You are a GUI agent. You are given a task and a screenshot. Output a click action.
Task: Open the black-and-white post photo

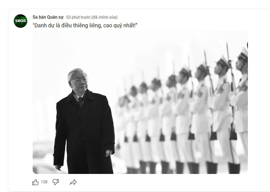tap(140, 102)
